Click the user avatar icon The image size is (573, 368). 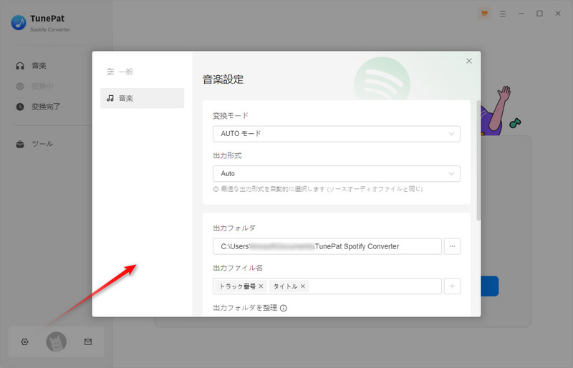[57, 342]
